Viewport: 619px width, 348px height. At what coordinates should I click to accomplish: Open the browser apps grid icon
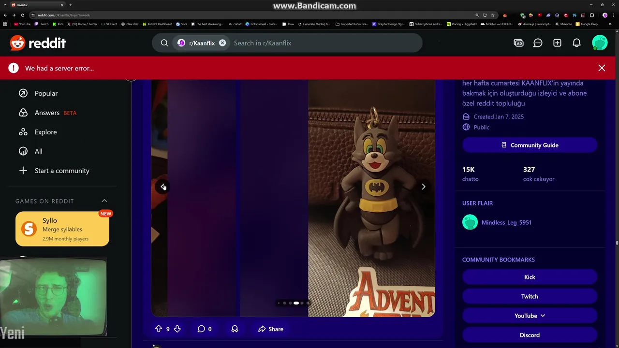point(5,24)
